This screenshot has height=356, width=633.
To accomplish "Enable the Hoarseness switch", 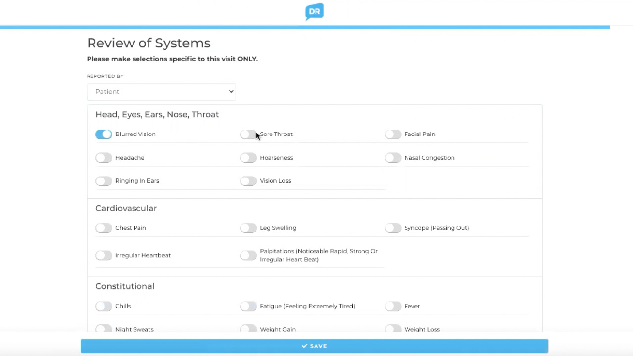I will click(x=248, y=158).
